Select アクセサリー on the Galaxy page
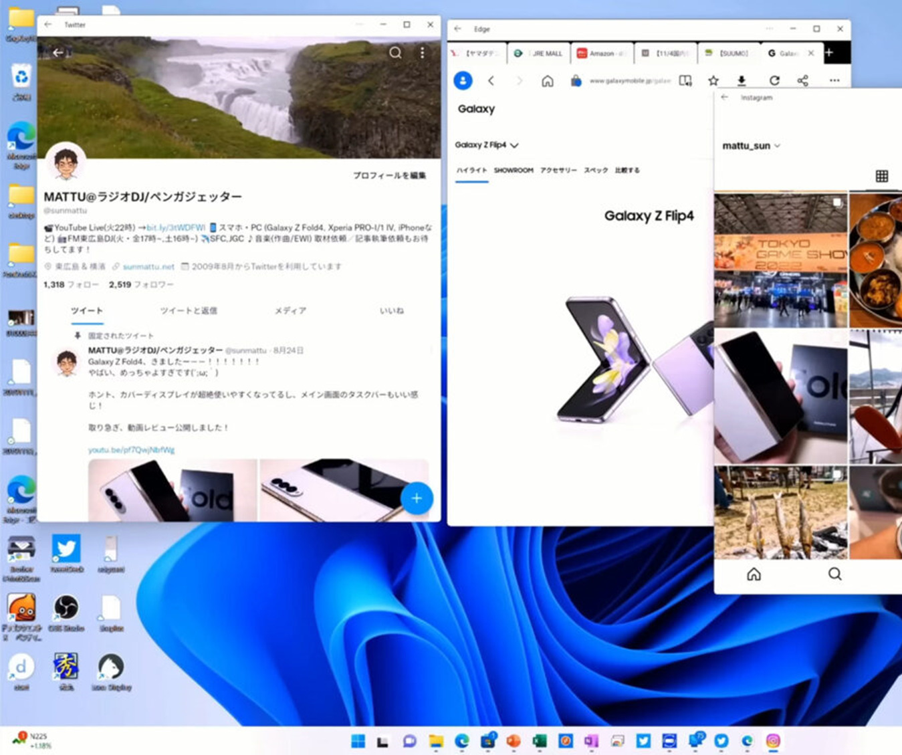This screenshot has width=902, height=755. click(558, 171)
